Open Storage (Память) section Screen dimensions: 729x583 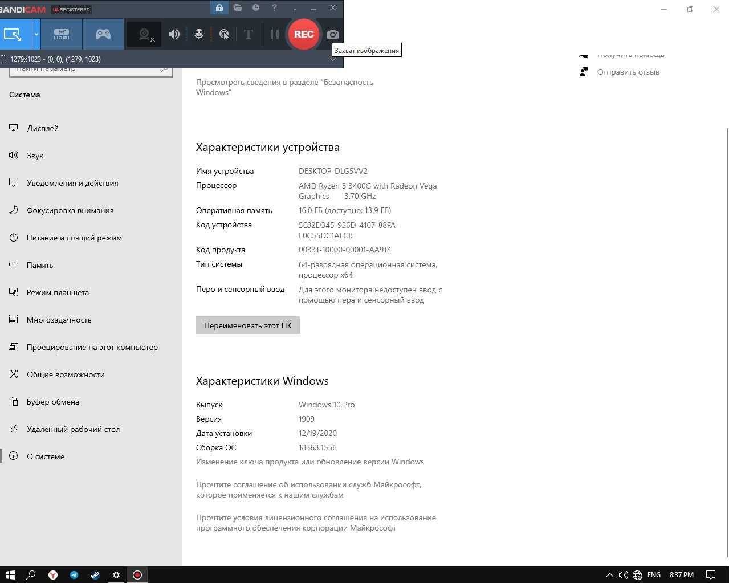(91, 265)
